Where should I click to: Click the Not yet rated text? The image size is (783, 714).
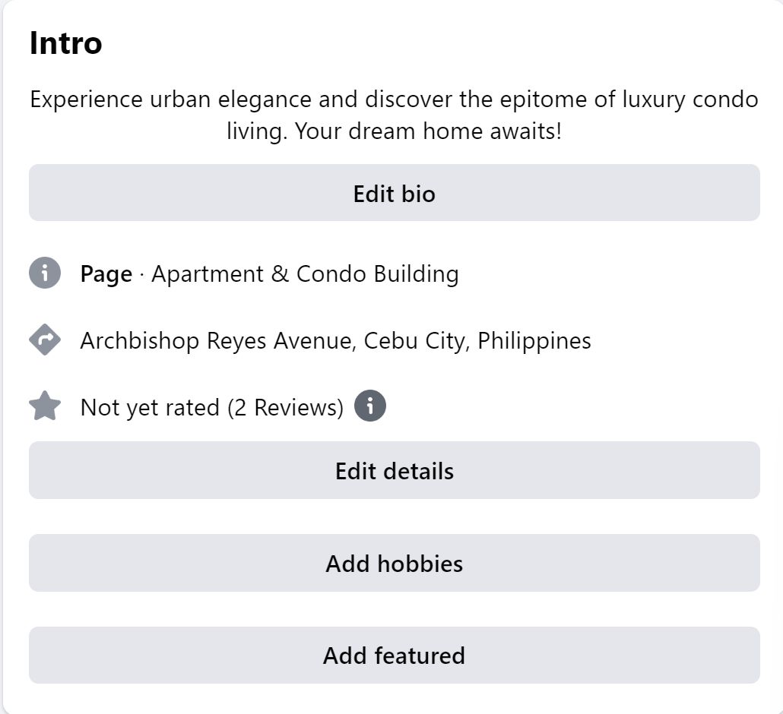coord(150,408)
